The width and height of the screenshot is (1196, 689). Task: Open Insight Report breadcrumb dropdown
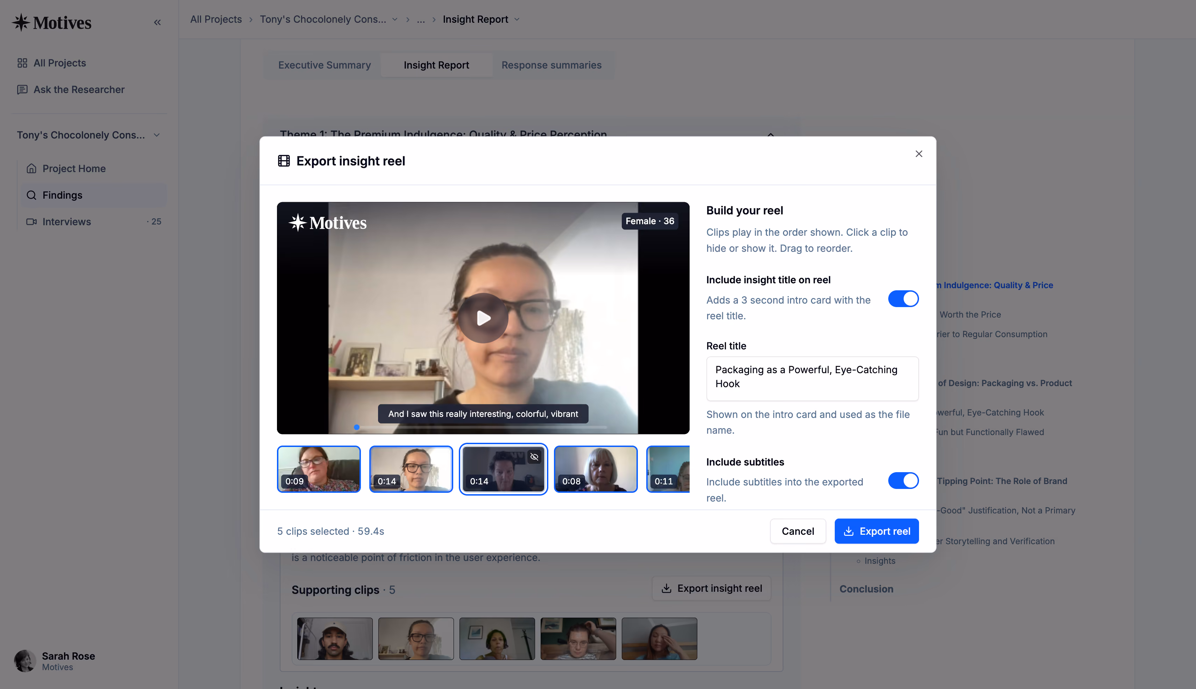(x=517, y=19)
